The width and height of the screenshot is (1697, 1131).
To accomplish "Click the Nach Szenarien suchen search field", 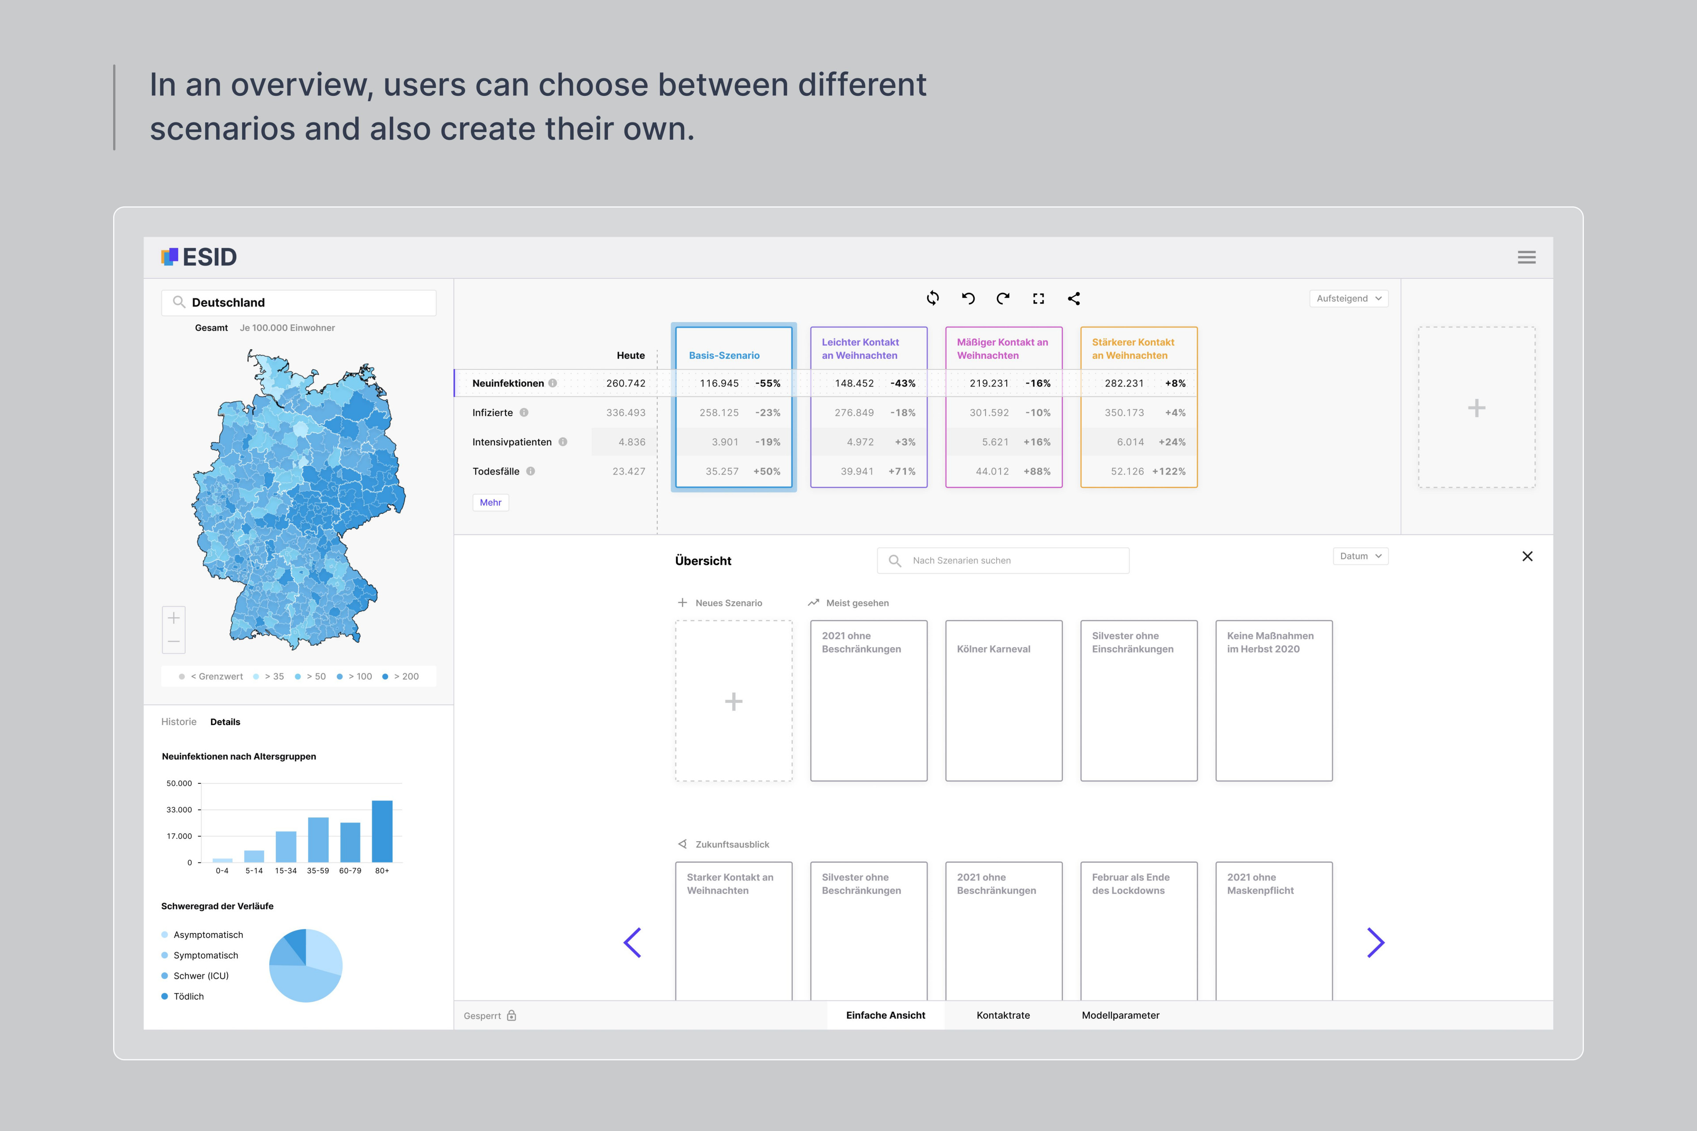I will click(x=1003, y=560).
